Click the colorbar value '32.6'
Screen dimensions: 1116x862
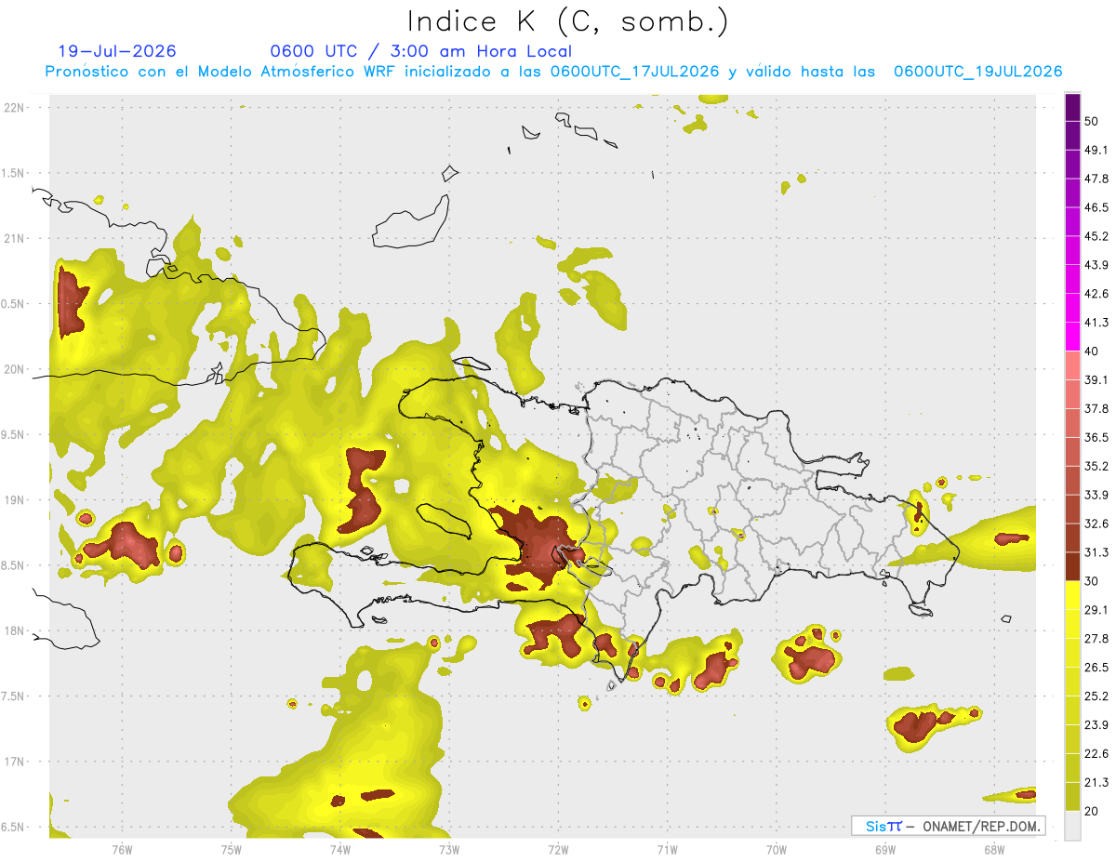point(1096,524)
